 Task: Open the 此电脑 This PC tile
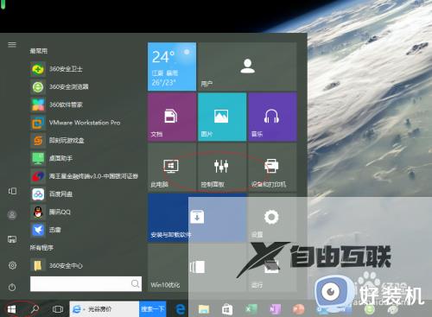[172, 168]
